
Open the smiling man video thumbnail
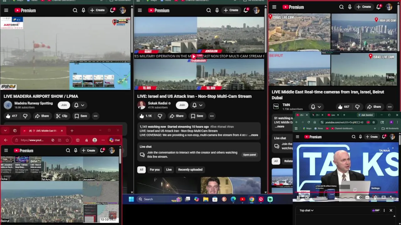click(230, 185)
